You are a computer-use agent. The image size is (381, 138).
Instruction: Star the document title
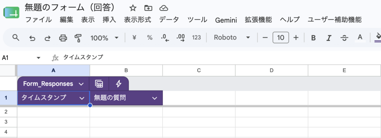click(x=133, y=8)
